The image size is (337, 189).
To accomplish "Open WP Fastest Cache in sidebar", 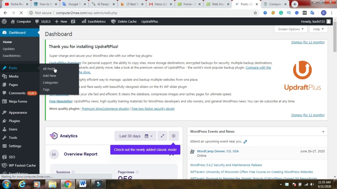I will [x=20, y=166].
